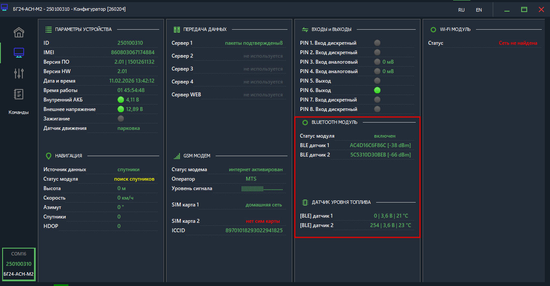The width and height of the screenshot is (550, 286).
Task: Click the Bluetooth модуль status circle
Action: tap(305, 123)
